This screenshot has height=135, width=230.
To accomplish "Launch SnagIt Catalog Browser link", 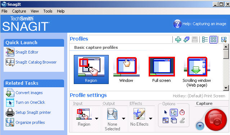I will coord(36,62).
